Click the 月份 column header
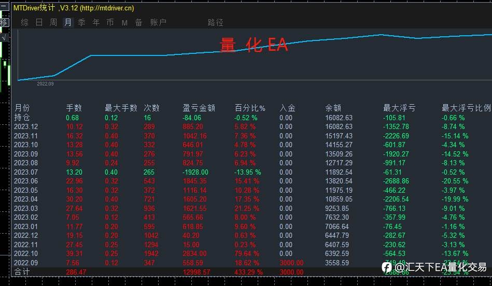Viewport: 492px width, 286px height. 22,108
